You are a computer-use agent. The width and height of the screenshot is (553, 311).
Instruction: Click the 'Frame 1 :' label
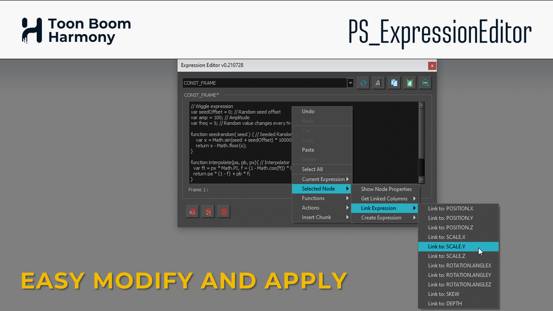pos(198,190)
